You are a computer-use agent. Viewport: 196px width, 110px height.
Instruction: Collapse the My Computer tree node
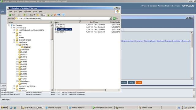coord(9,25)
